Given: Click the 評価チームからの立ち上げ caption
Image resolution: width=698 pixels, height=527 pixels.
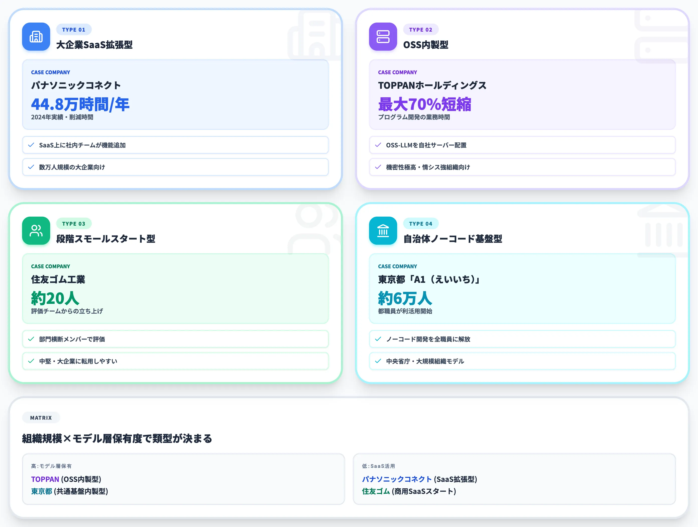Looking at the screenshot, I should tap(67, 311).
